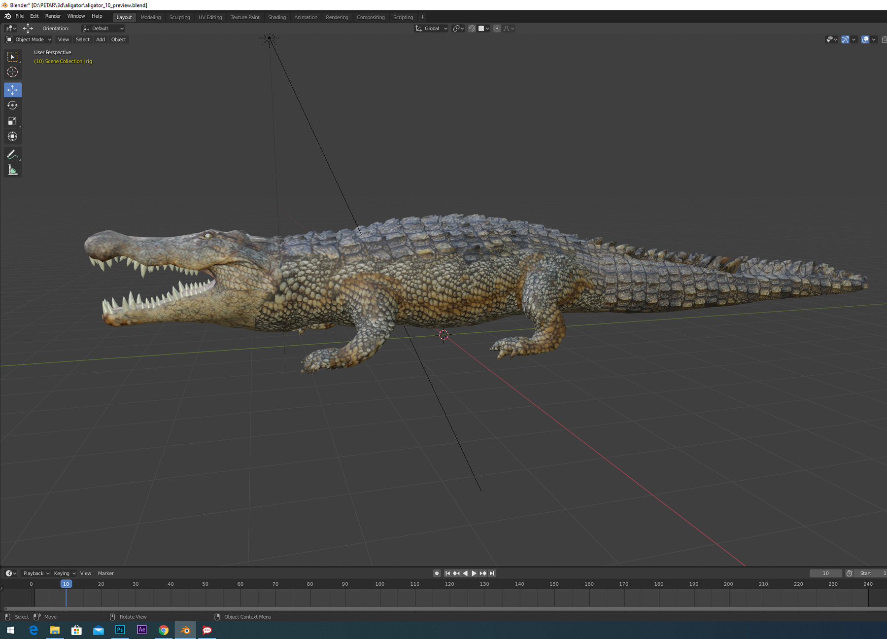The height and width of the screenshot is (639, 887).
Task: Select the Annotate tool
Action: point(13,154)
